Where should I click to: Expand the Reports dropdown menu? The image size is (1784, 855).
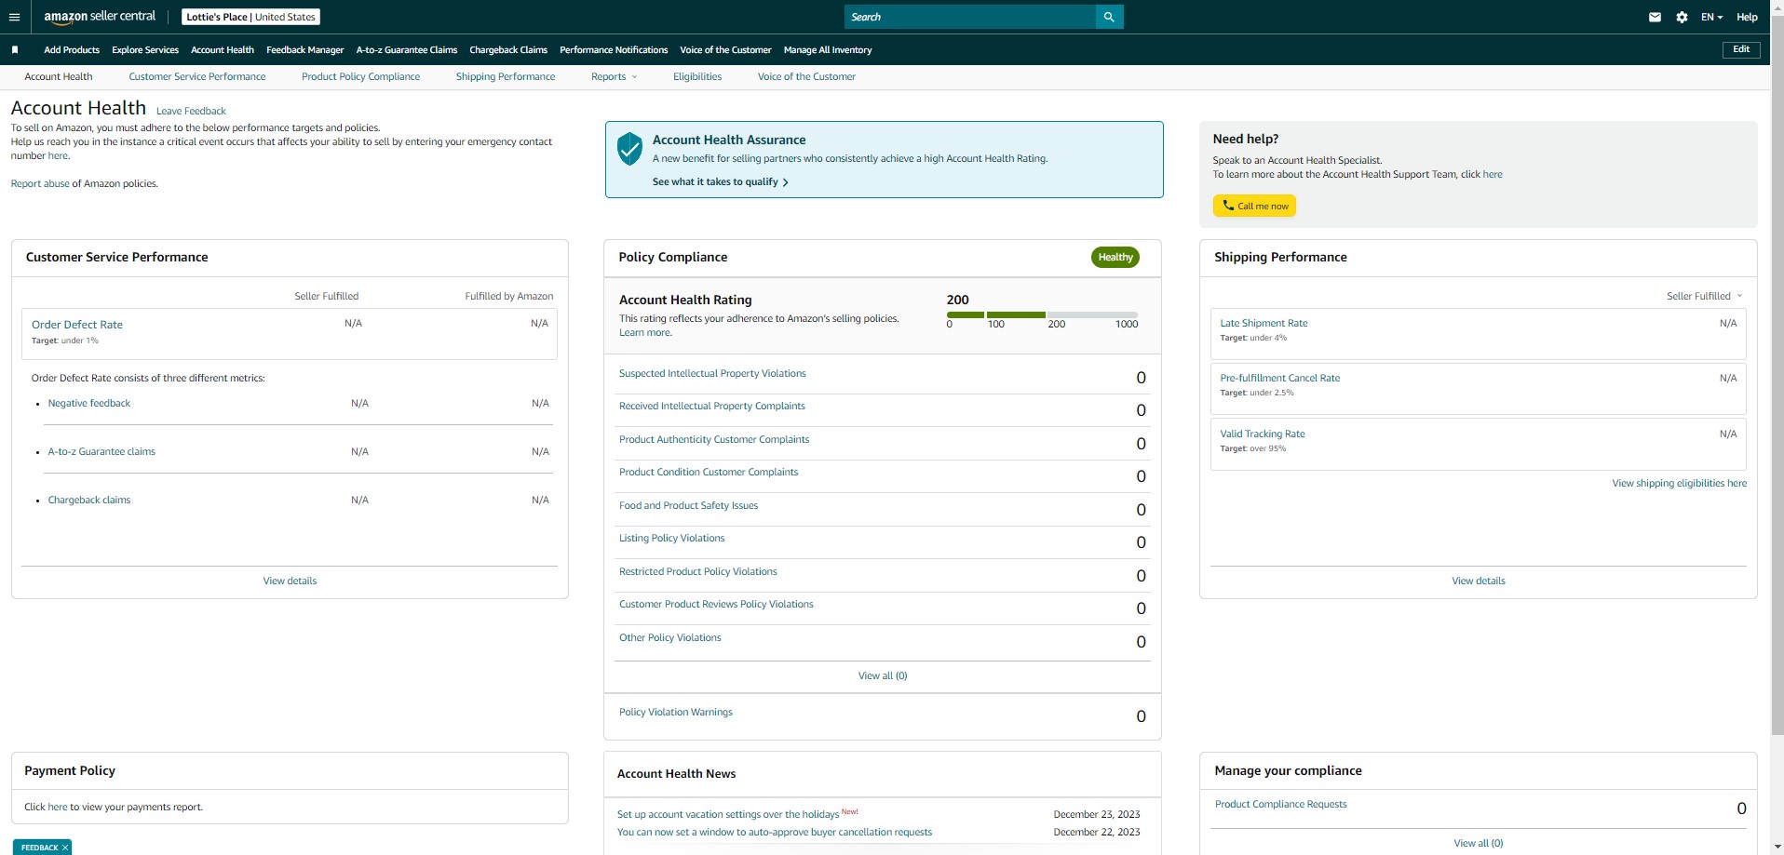pos(615,77)
